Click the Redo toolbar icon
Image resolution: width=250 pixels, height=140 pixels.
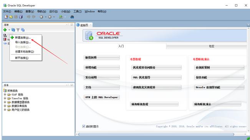tap(34, 17)
